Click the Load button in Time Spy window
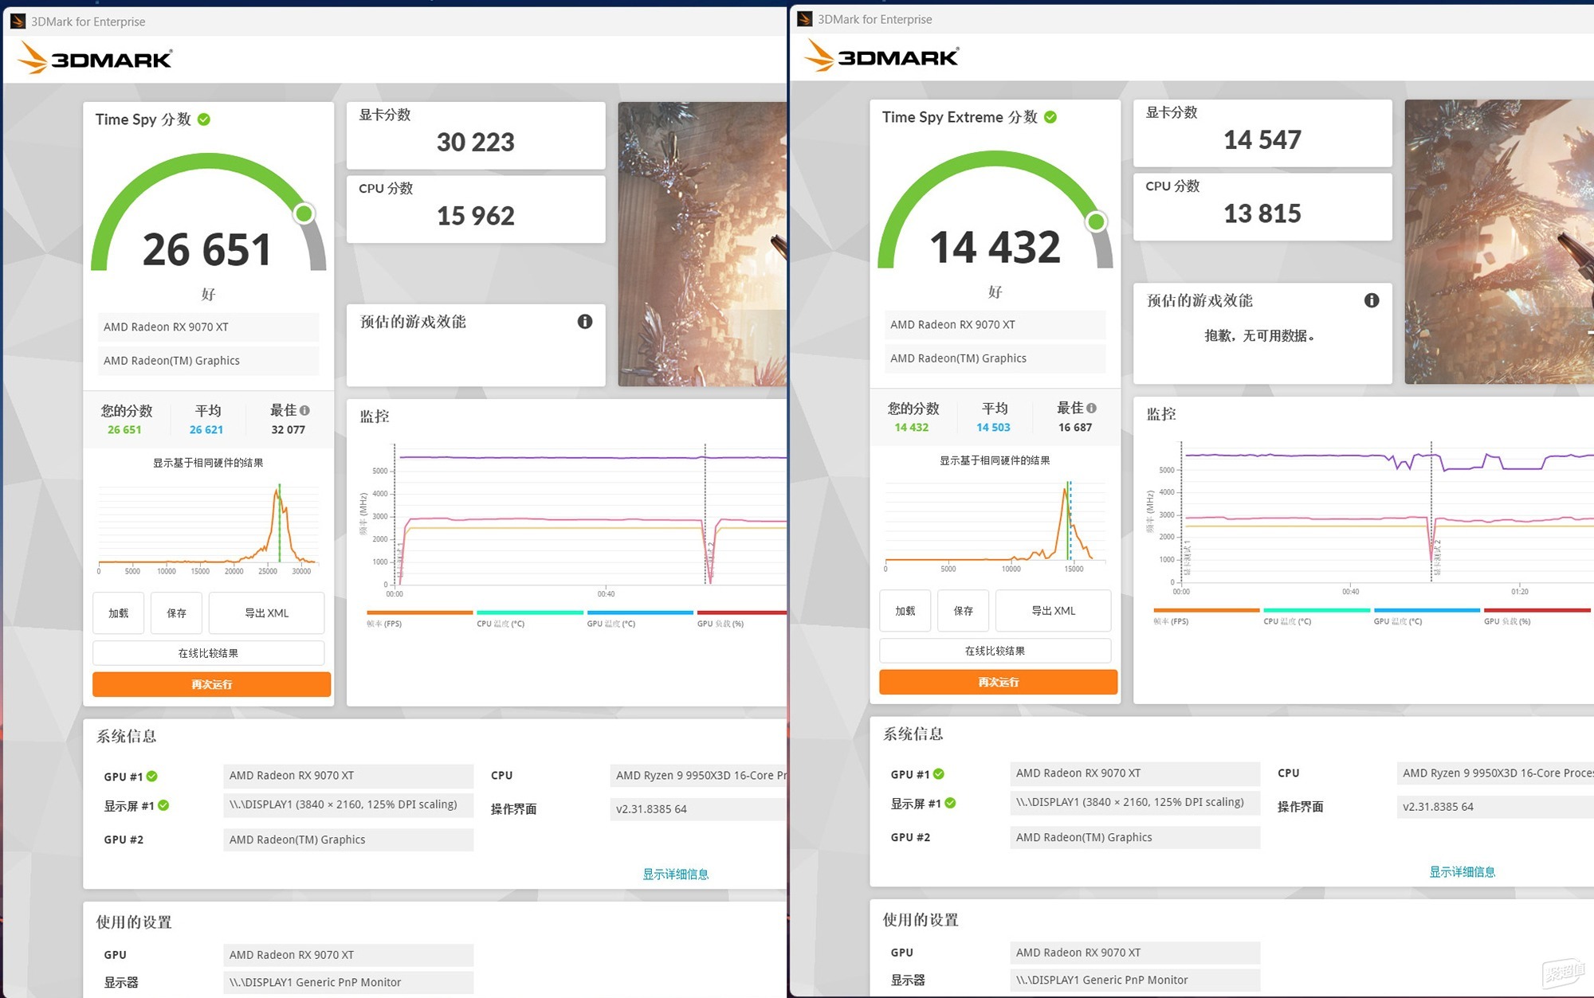 119,612
